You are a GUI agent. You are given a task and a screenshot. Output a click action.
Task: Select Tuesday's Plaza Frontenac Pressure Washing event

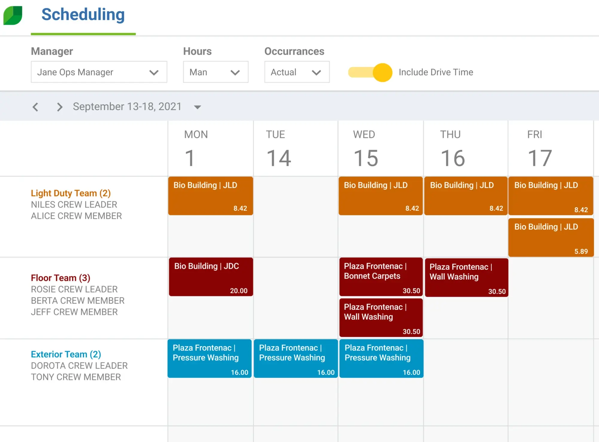(x=296, y=359)
